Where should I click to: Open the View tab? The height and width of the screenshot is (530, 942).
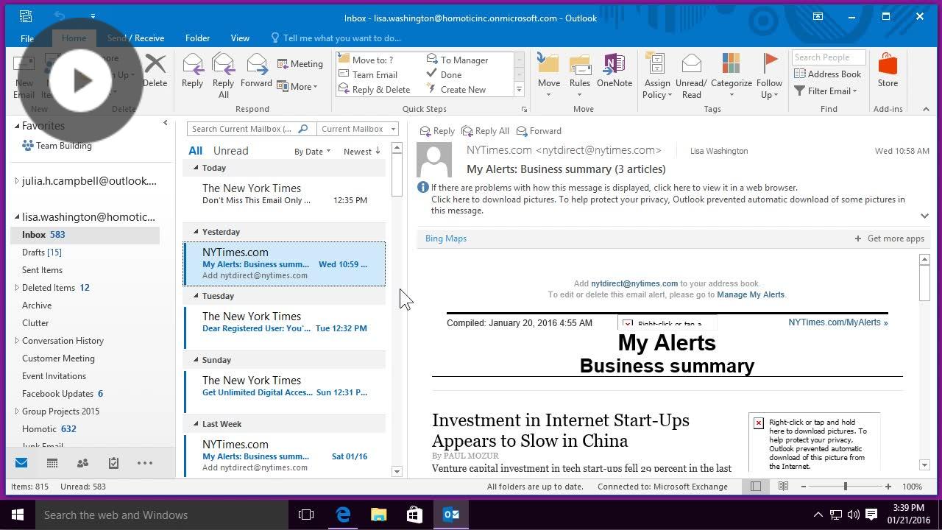240,38
